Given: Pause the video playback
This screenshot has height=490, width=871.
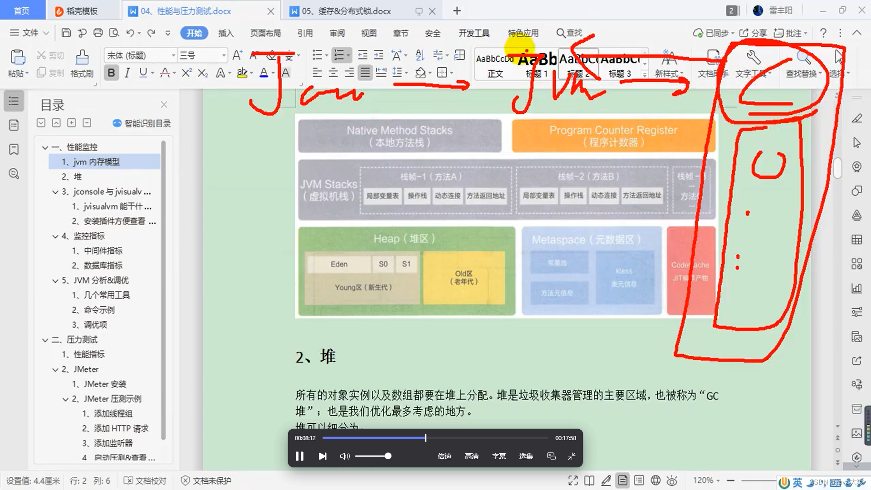Looking at the screenshot, I should (299, 456).
